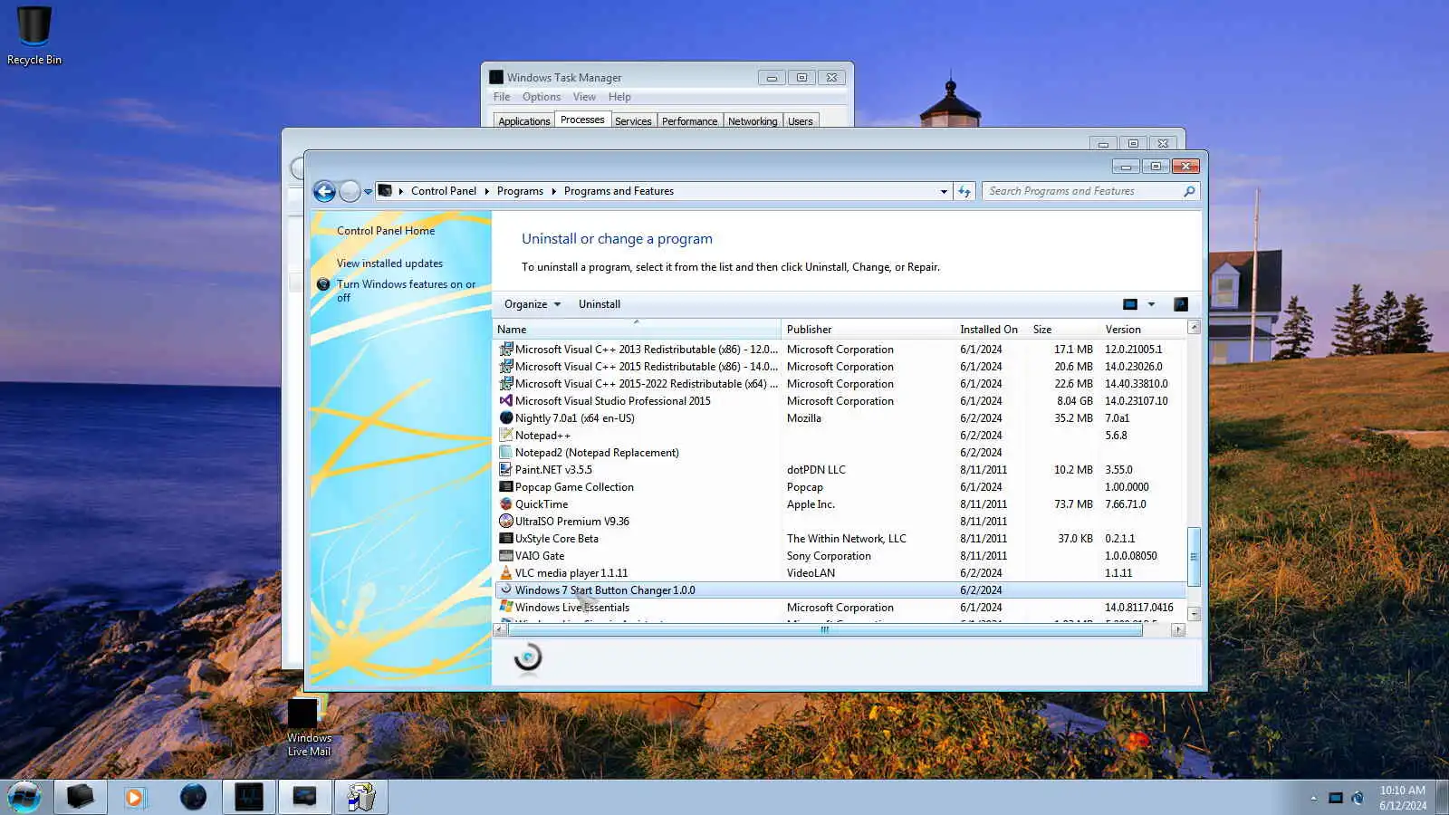Click the Programs breadcrumb in address bar
The image size is (1449, 815).
coord(520,191)
